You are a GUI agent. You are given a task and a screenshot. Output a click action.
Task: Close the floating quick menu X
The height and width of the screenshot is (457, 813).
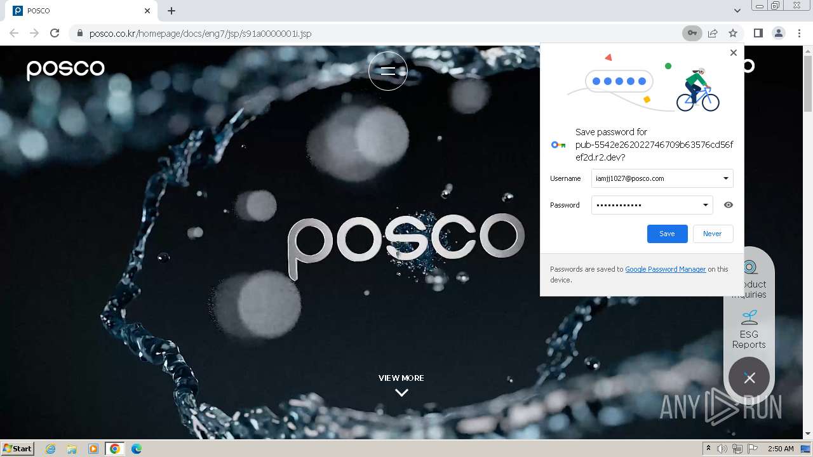pyautogui.click(x=749, y=378)
